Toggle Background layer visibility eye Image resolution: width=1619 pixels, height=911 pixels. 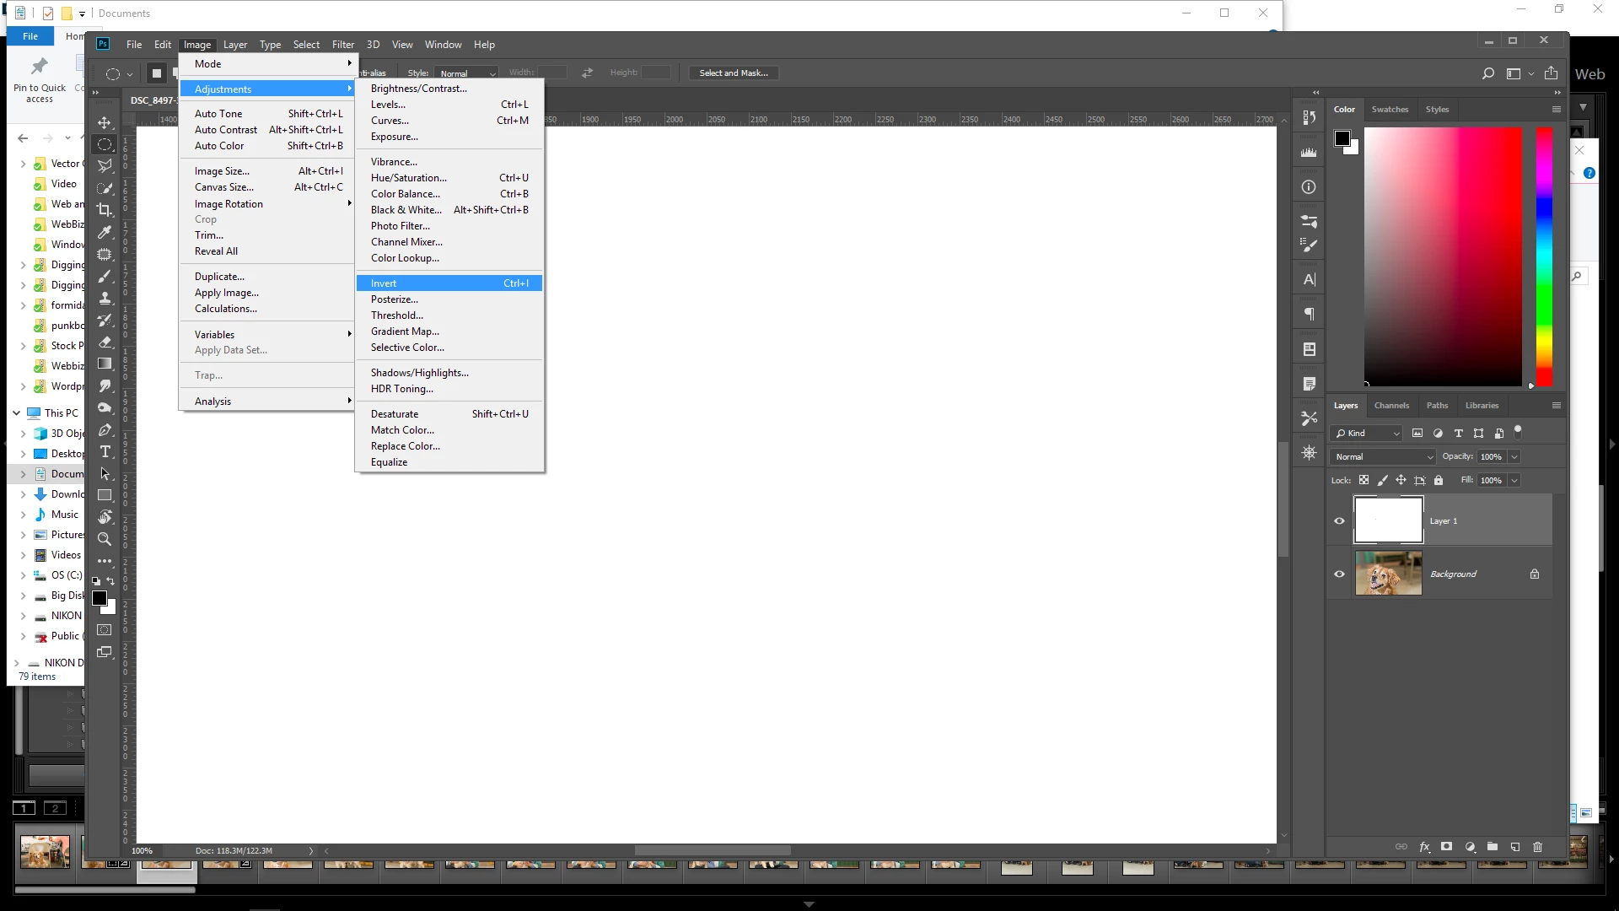click(x=1339, y=574)
